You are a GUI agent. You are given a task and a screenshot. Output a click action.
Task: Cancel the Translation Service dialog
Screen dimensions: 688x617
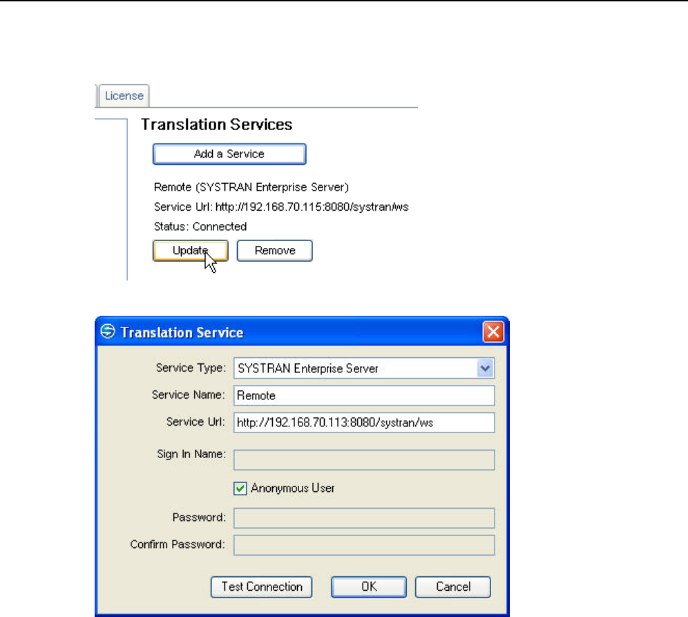(x=453, y=587)
